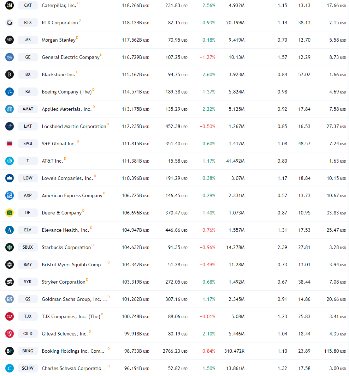
Task: Click the Applied Materials logo icon
Action: pos(10,109)
